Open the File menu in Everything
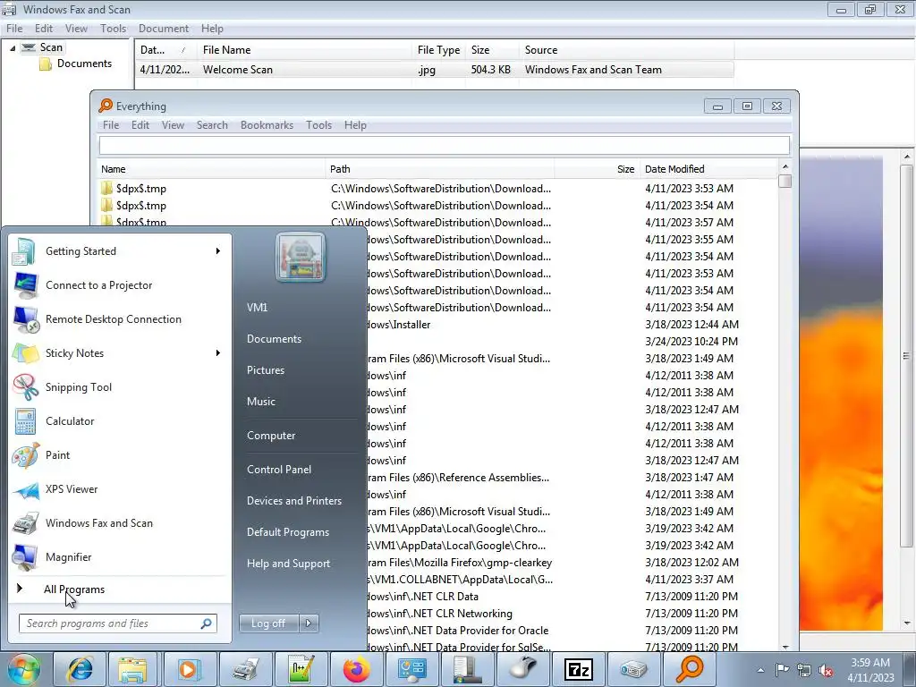The width and height of the screenshot is (916, 687). click(x=111, y=125)
